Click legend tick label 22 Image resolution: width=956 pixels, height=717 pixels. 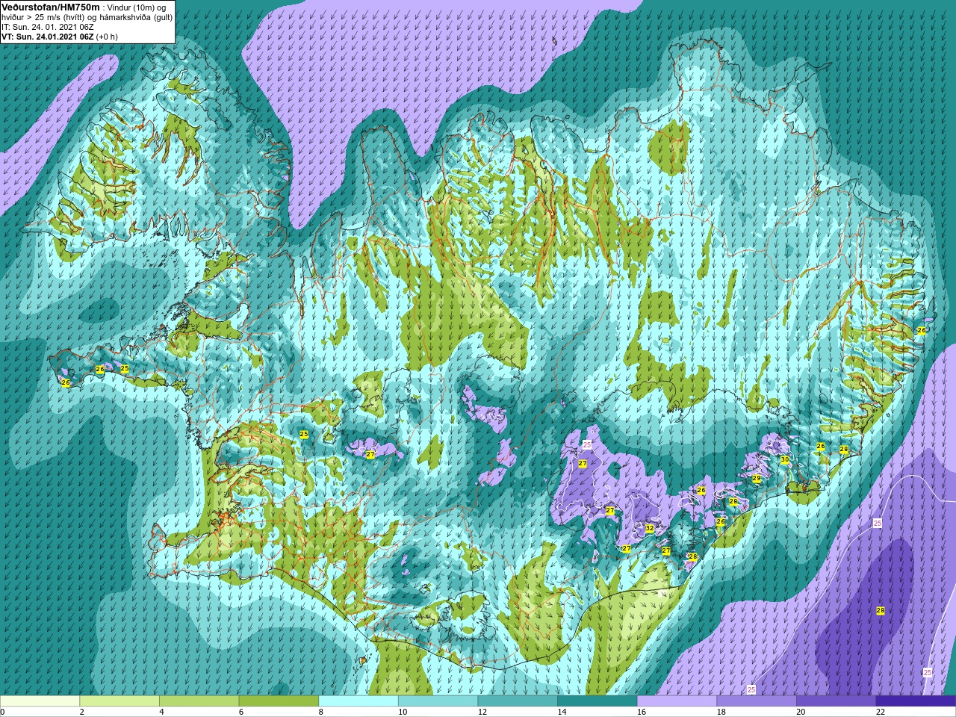[880, 712]
